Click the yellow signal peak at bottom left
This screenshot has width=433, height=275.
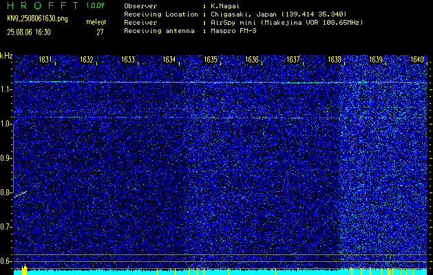pos(24,269)
